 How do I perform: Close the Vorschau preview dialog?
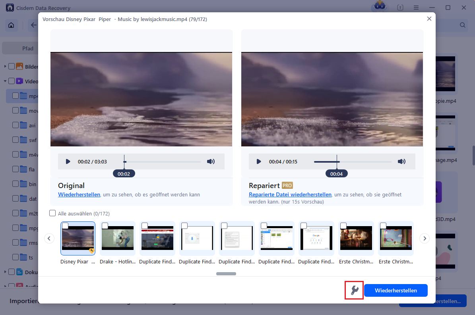pos(429,19)
